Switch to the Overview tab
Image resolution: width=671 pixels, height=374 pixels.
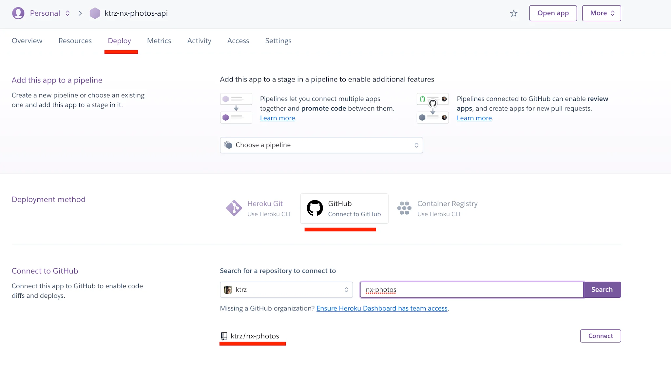pos(27,41)
